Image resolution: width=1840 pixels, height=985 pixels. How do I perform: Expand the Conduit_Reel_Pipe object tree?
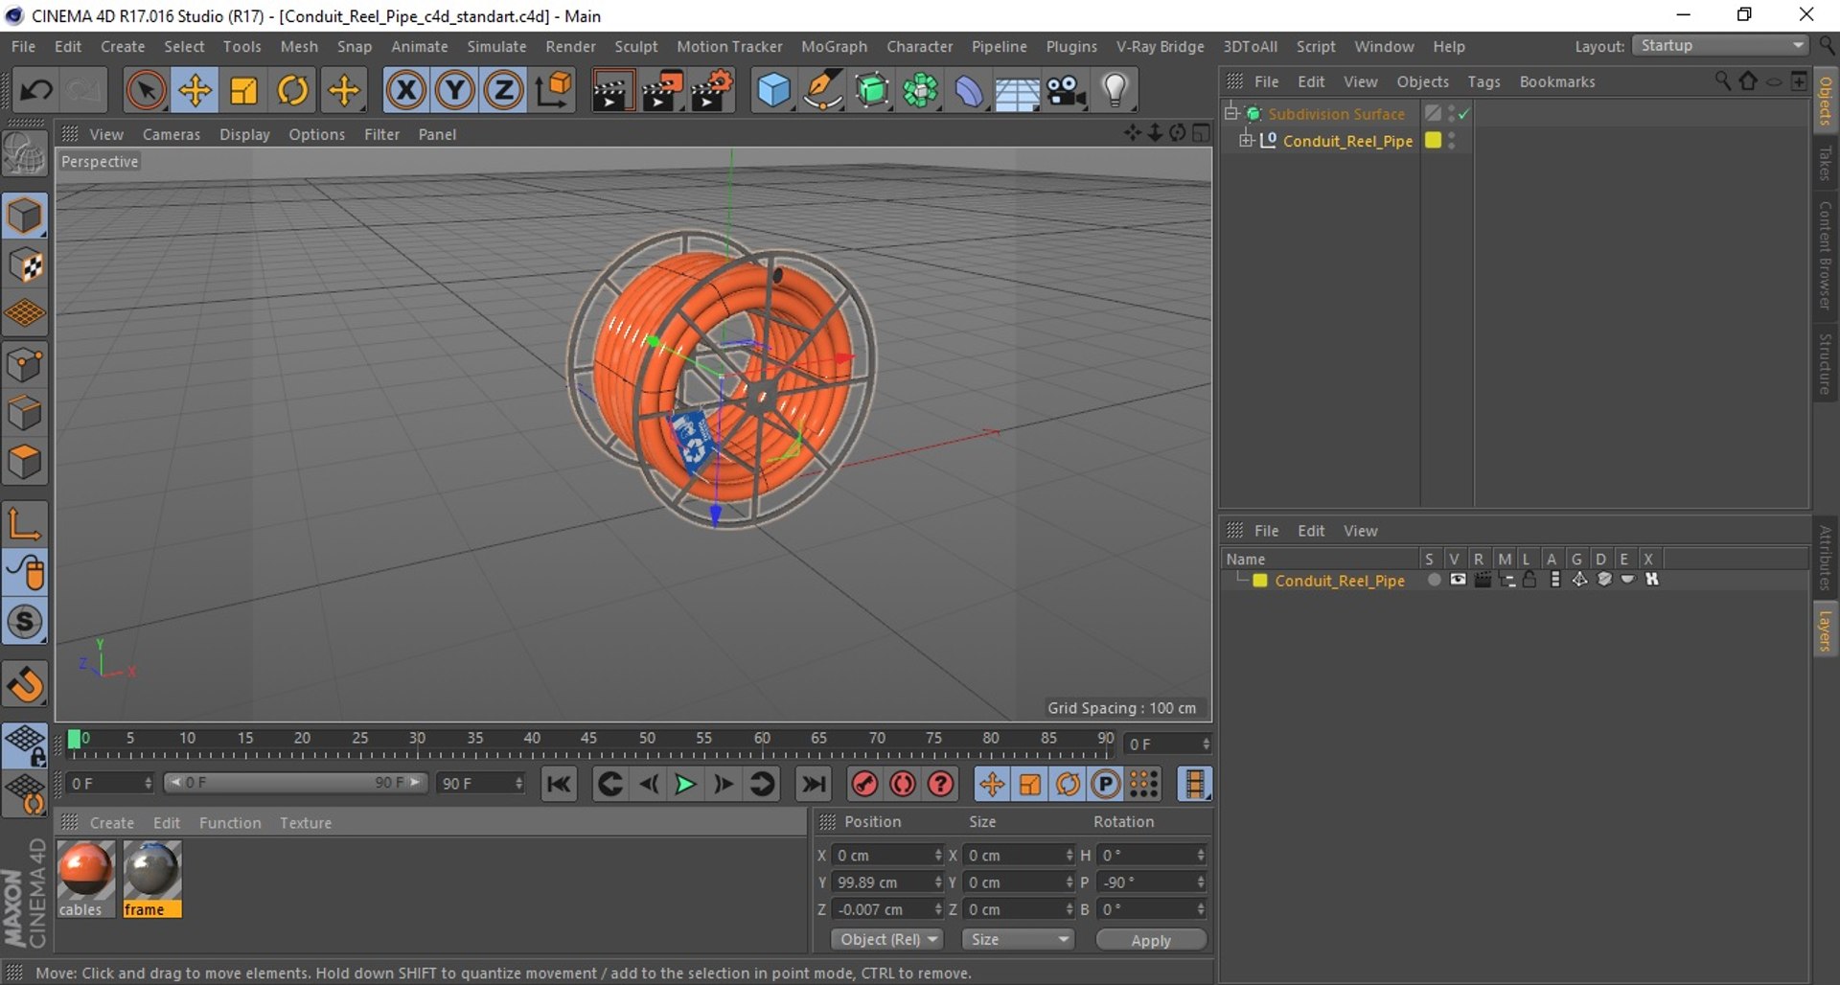[x=1246, y=141]
